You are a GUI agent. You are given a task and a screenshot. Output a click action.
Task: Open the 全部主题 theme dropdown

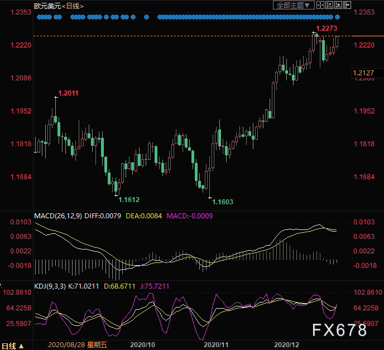292,6
